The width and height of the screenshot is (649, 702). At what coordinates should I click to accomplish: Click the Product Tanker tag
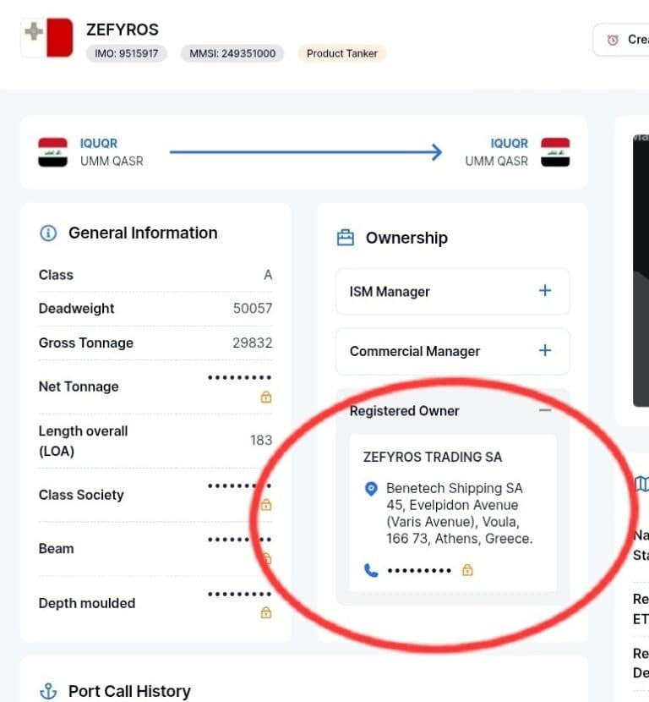342,53
